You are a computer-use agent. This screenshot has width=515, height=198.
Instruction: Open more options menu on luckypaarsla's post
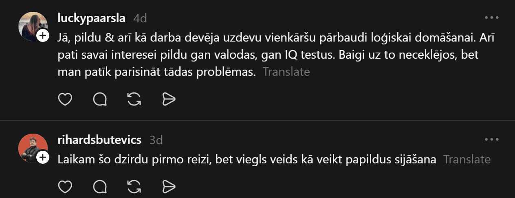tap(492, 18)
